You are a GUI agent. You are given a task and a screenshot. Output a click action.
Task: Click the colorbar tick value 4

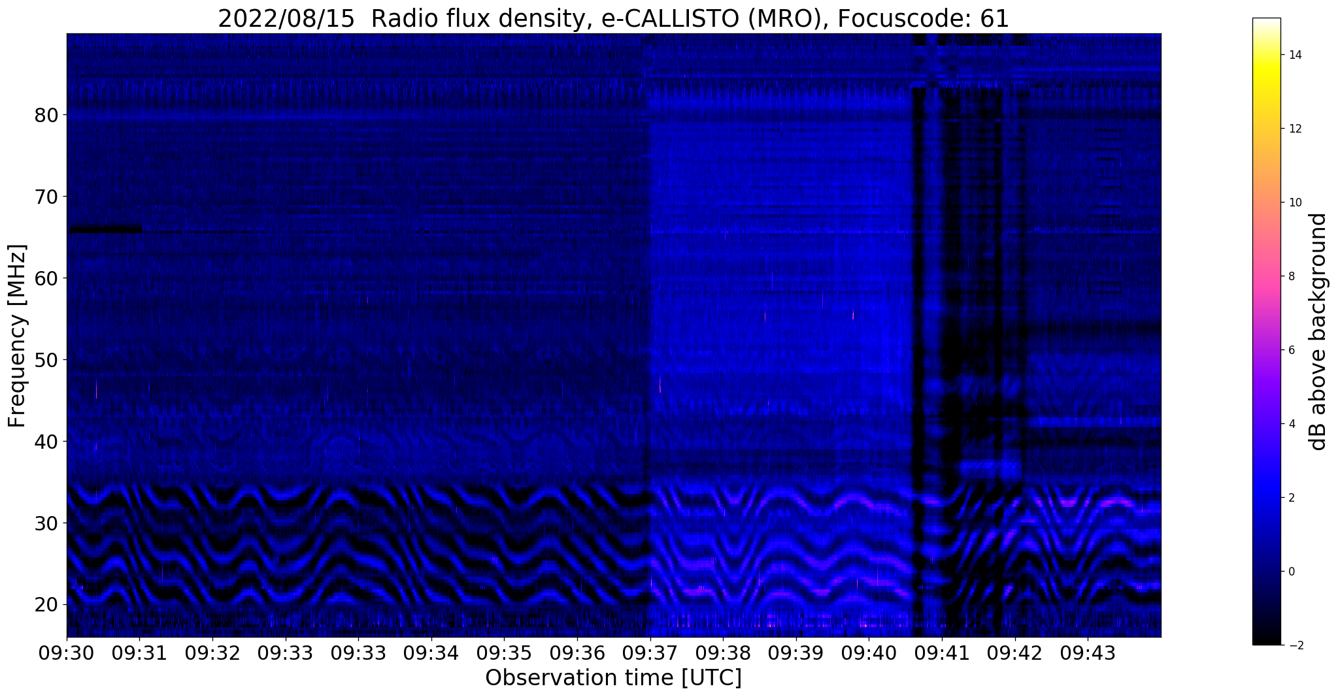1291,424
